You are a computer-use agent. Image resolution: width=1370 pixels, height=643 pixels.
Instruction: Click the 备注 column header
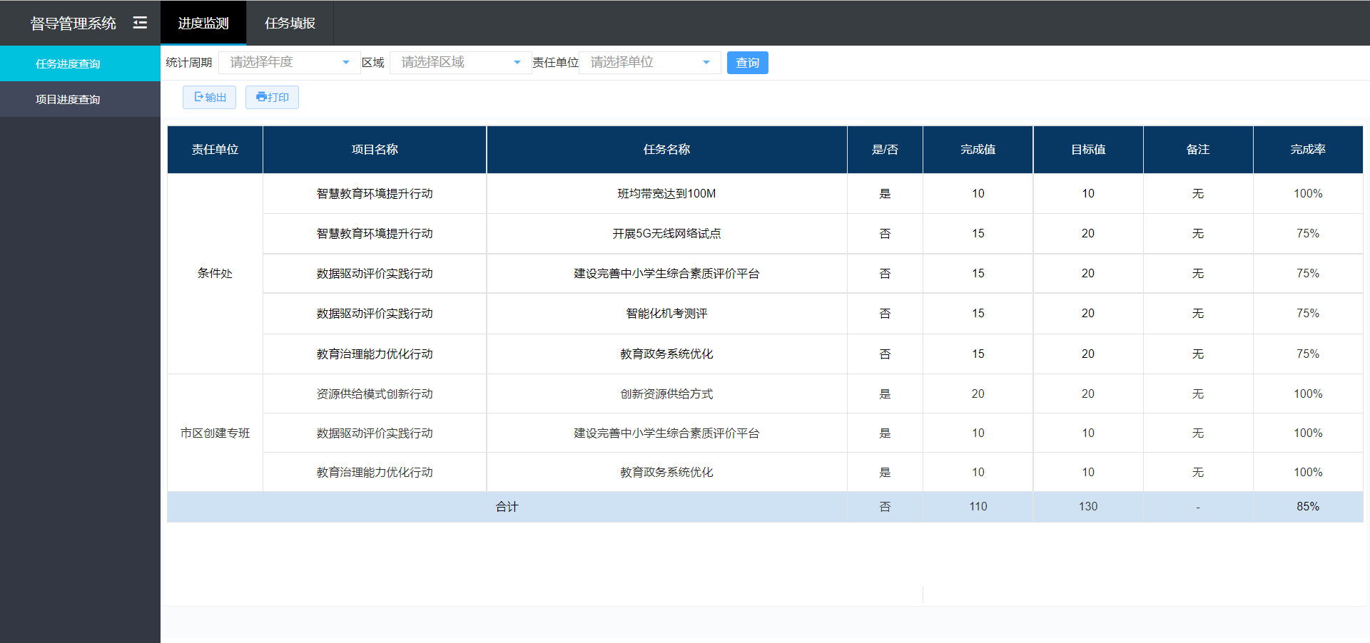1198,150
